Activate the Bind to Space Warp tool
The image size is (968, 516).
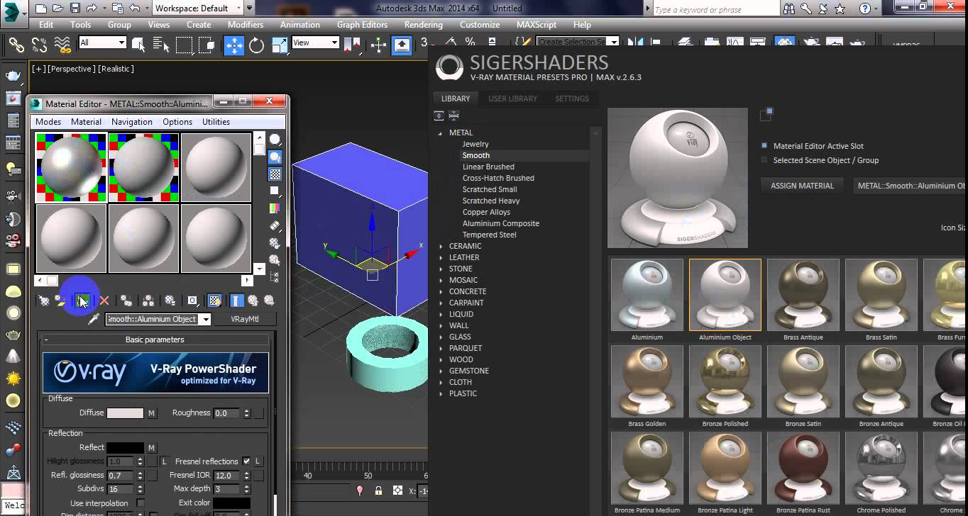tap(62, 45)
